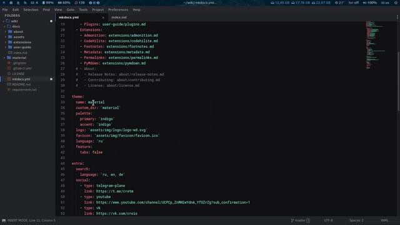The image size is (400, 225).
Task: Click the 'false' value on line 42
Action: pos(97,152)
